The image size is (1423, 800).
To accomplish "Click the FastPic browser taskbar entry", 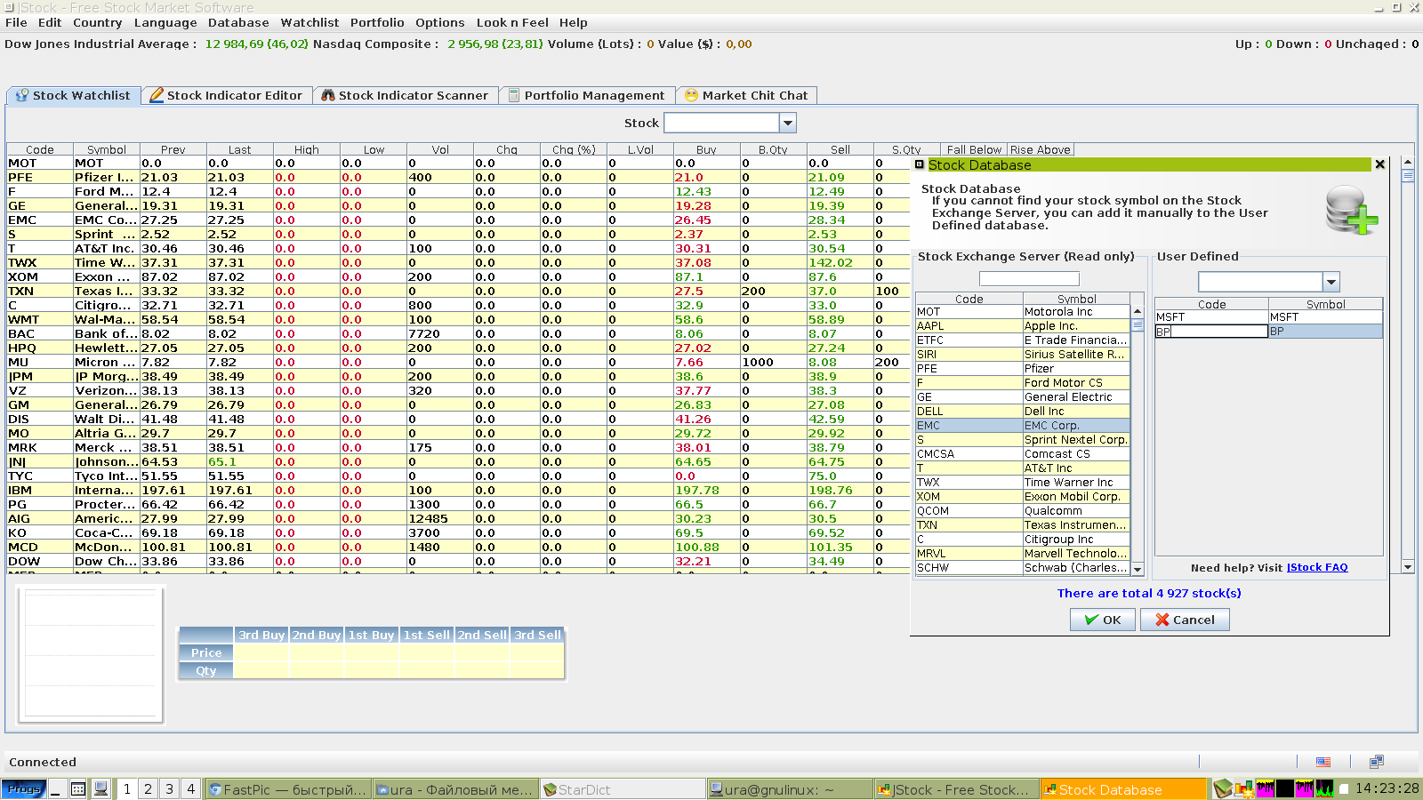I will click(288, 789).
